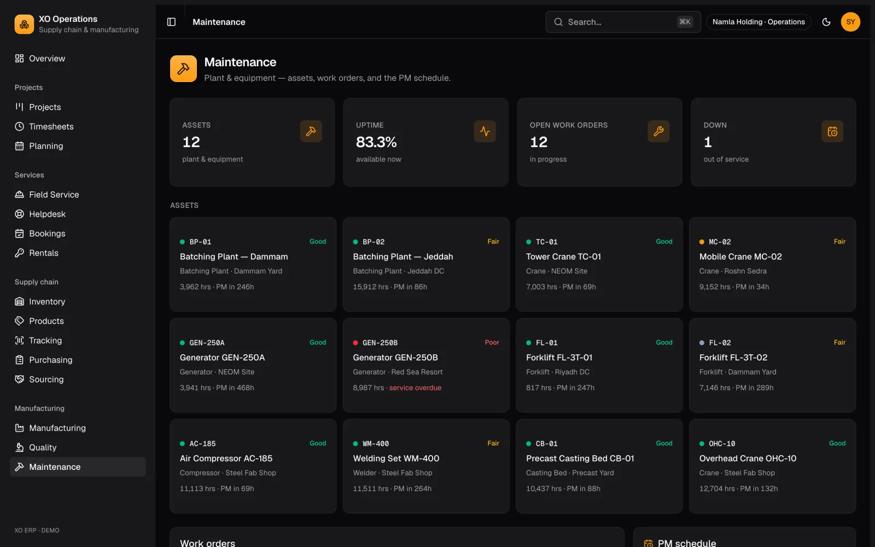
Task: Click the Tracking barcode scan icon
Action: (x=20, y=340)
